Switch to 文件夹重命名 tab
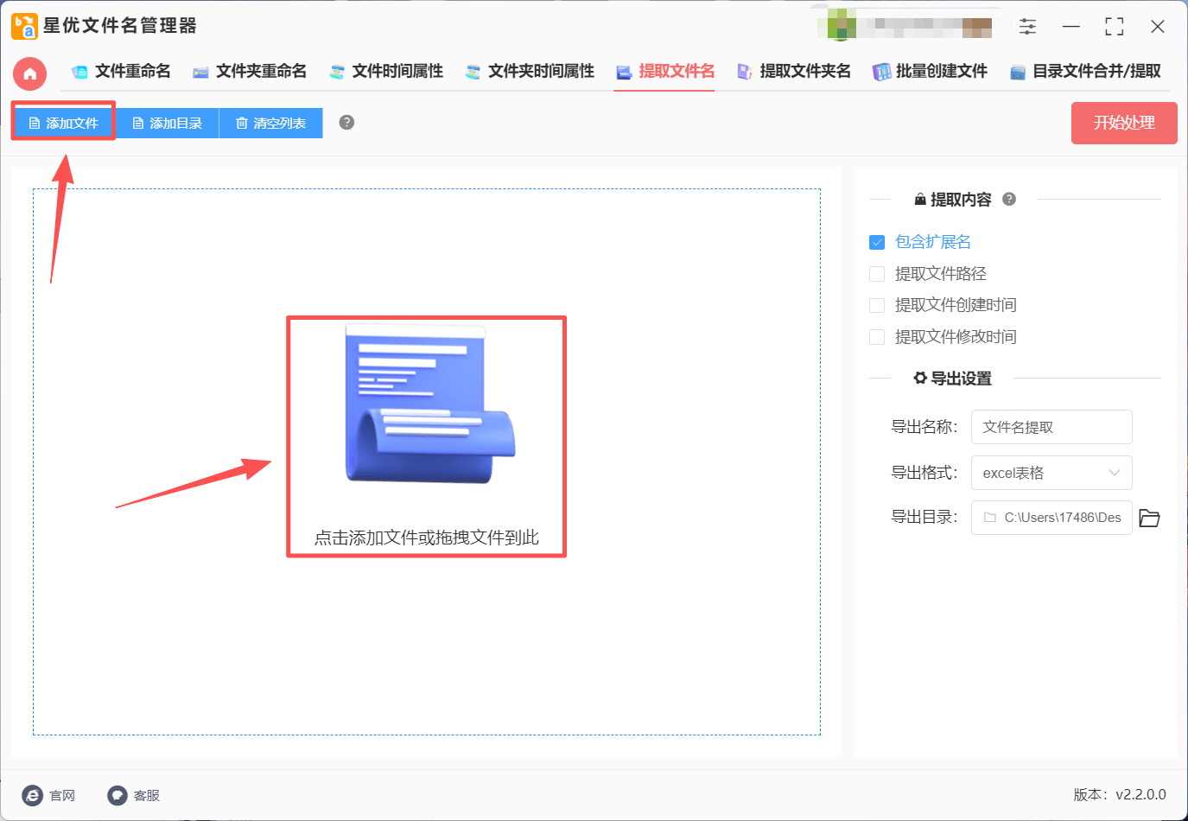1188x821 pixels. pyautogui.click(x=250, y=72)
